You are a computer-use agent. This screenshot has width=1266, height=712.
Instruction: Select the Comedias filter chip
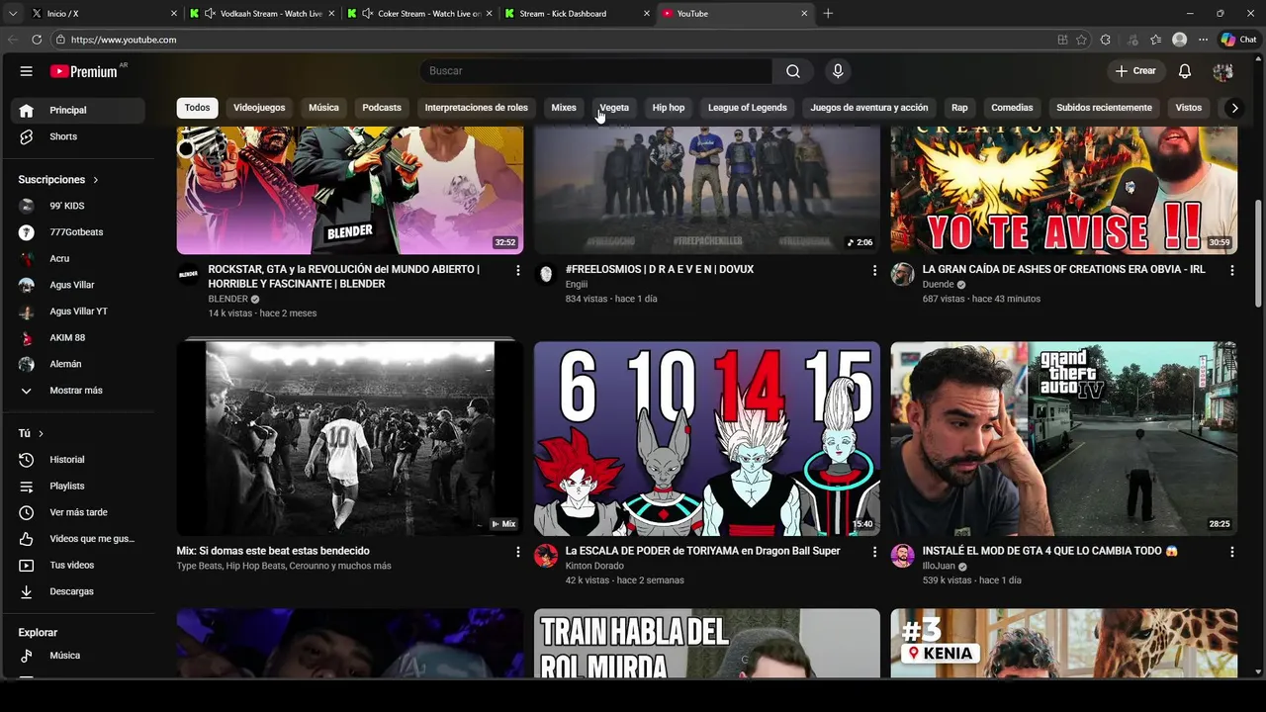click(x=1012, y=108)
